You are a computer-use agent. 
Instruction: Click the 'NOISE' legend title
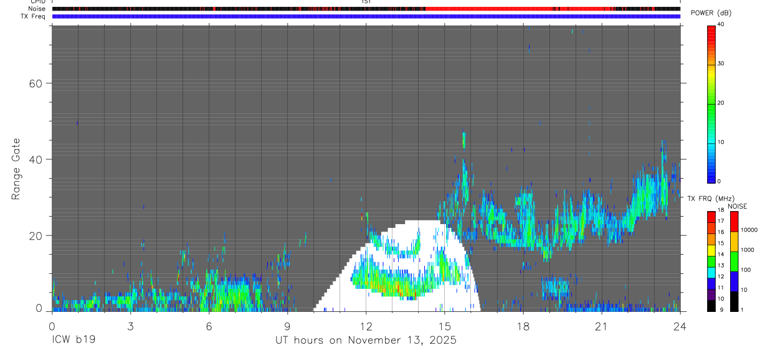point(738,206)
